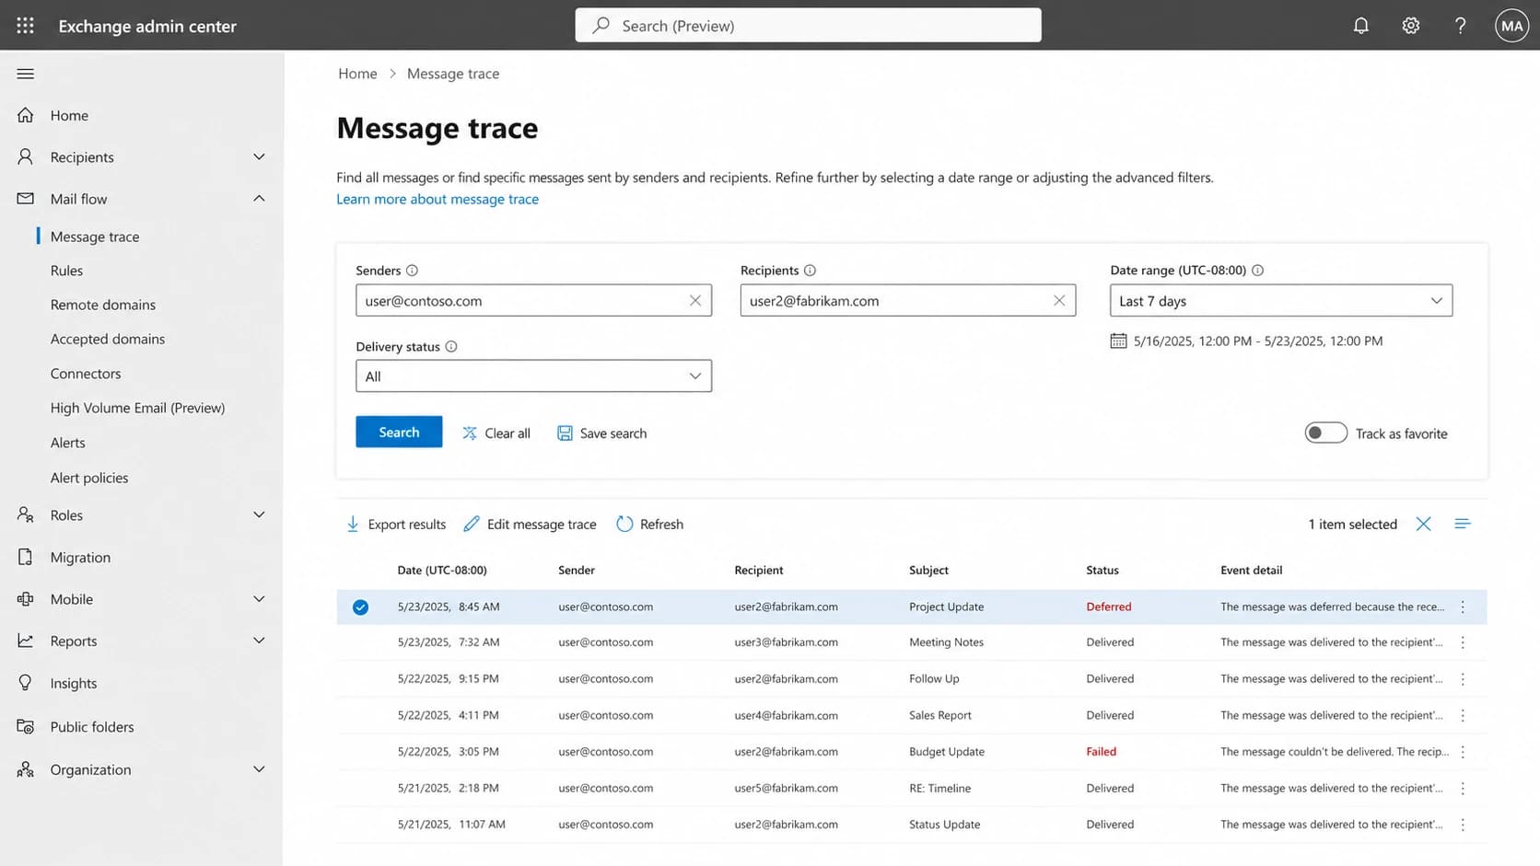Image resolution: width=1540 pixels, height=866 pixels.
Task: Open more options for Status Update row
Action: pos(1463,825)
